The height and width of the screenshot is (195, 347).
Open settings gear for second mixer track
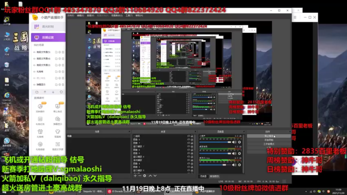pyautogui.click(x=239, y=153)
